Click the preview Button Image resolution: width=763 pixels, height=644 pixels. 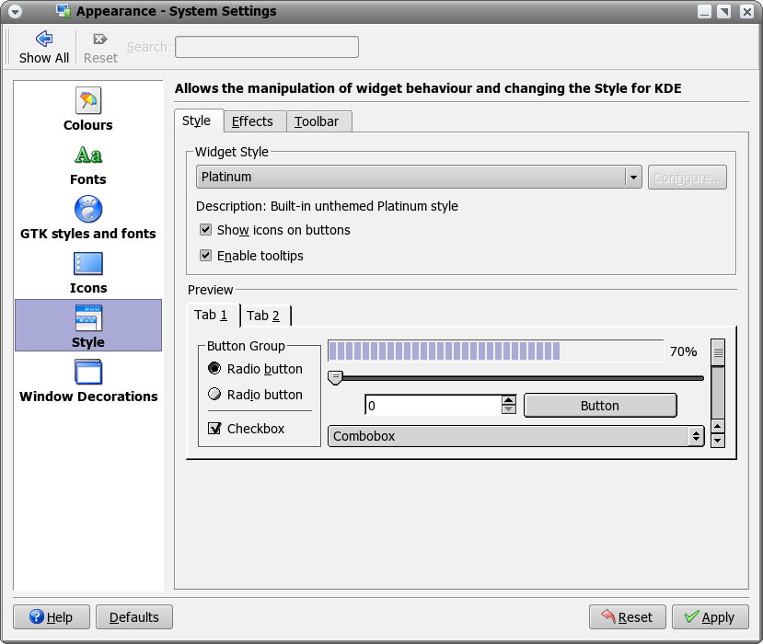pos(600,405)
